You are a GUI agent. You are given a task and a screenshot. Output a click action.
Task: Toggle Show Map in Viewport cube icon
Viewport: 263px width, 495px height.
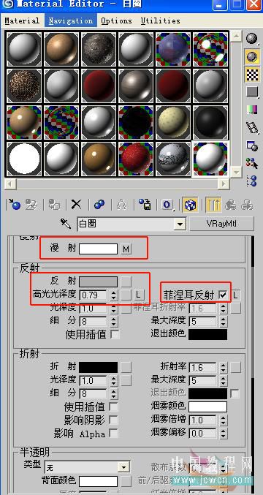[x=190, y=204]
